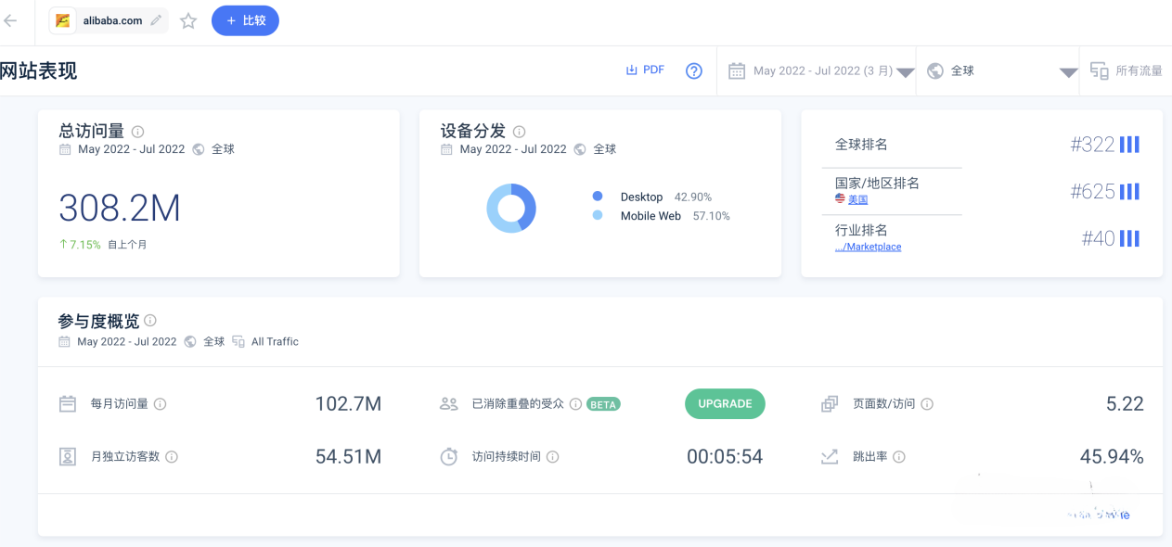The width and height of the screenshot is (1172, 547).
Task: Edit the alibaba.com domain with pencil icon
Action: pos(156,20)
